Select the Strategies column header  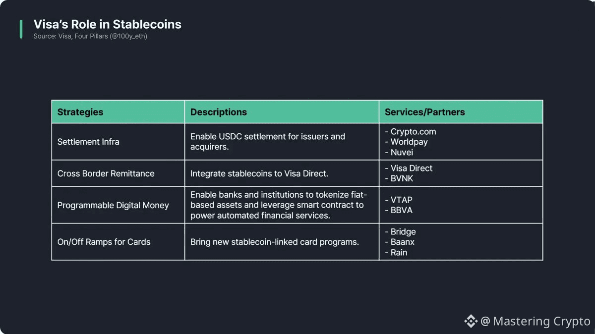pos(80,112)
